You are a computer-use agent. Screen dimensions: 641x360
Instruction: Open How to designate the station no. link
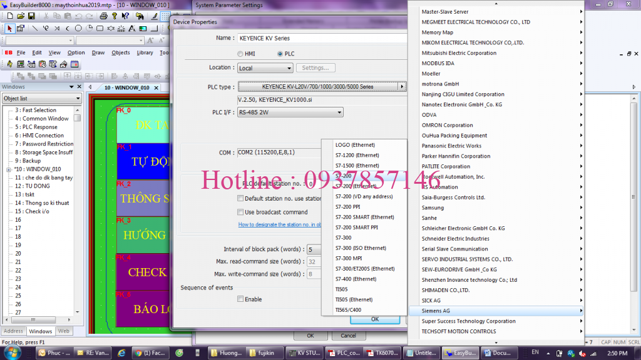(280, 224)
